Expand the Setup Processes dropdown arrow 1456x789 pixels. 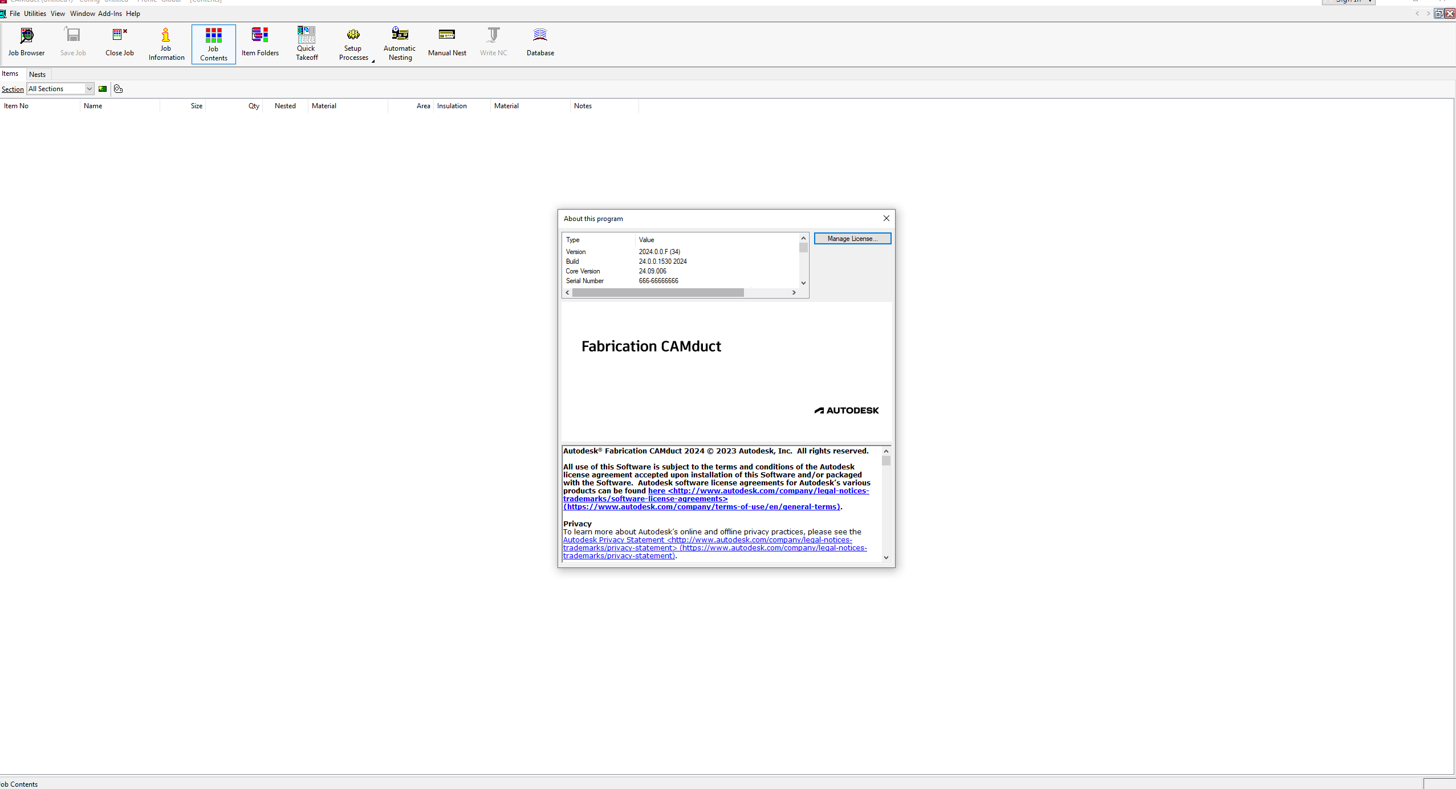[373, 61]
